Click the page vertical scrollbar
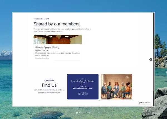This screenshot has height=119, width=167. [154, 59]
